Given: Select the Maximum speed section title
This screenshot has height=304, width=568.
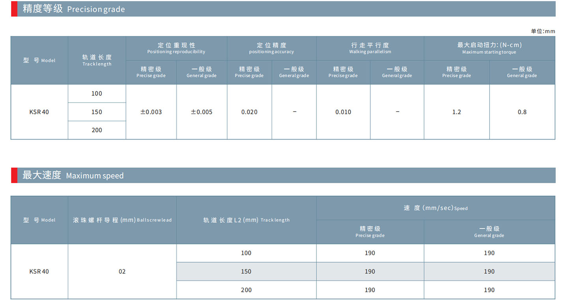Looking at the screenshot, I should click(73, 175).
